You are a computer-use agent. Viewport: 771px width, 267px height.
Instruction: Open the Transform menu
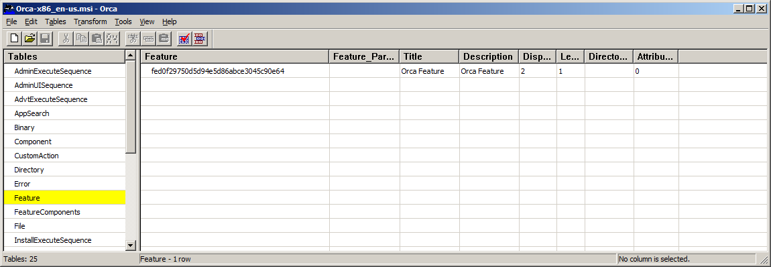[x=91, y=21]
